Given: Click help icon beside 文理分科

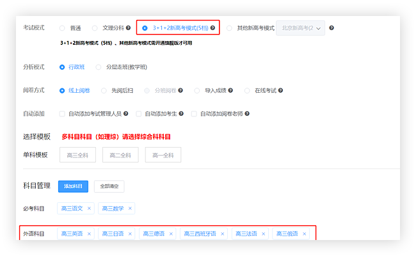Looking at the screenshot, I should pos(128,28).
